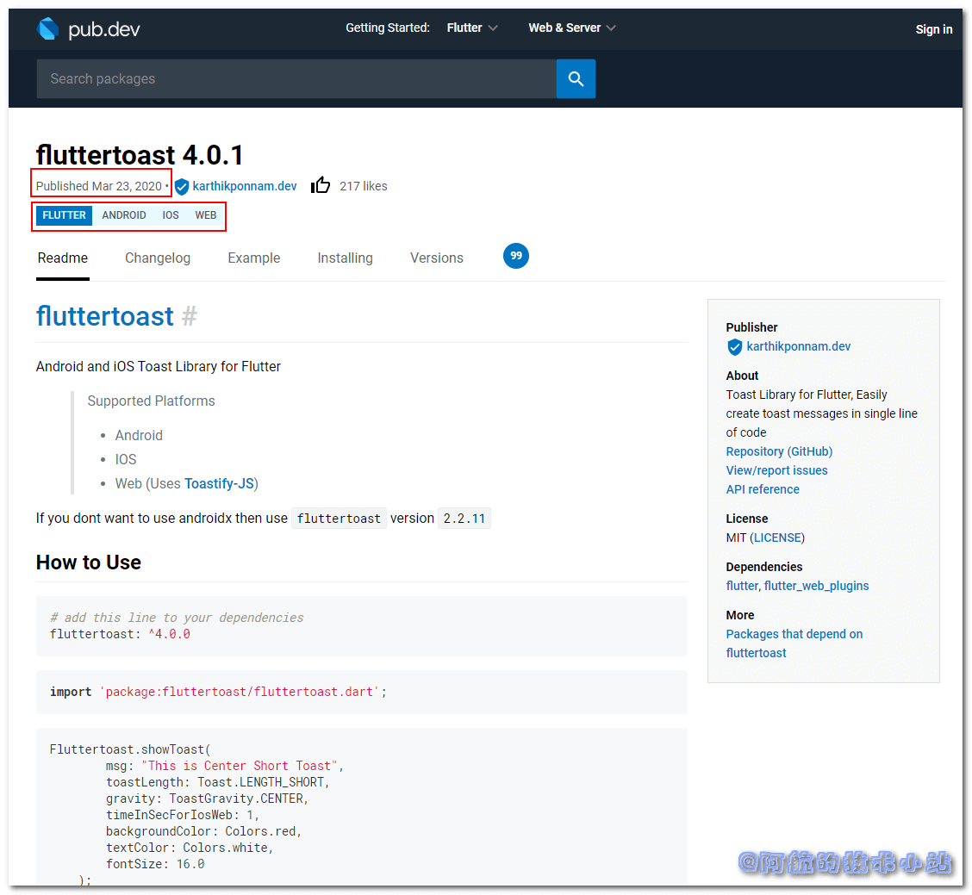Image resolution: width=972 pixels, height=895 pixels.
Task: Open the Versions tab
Action: coord(436,258)
